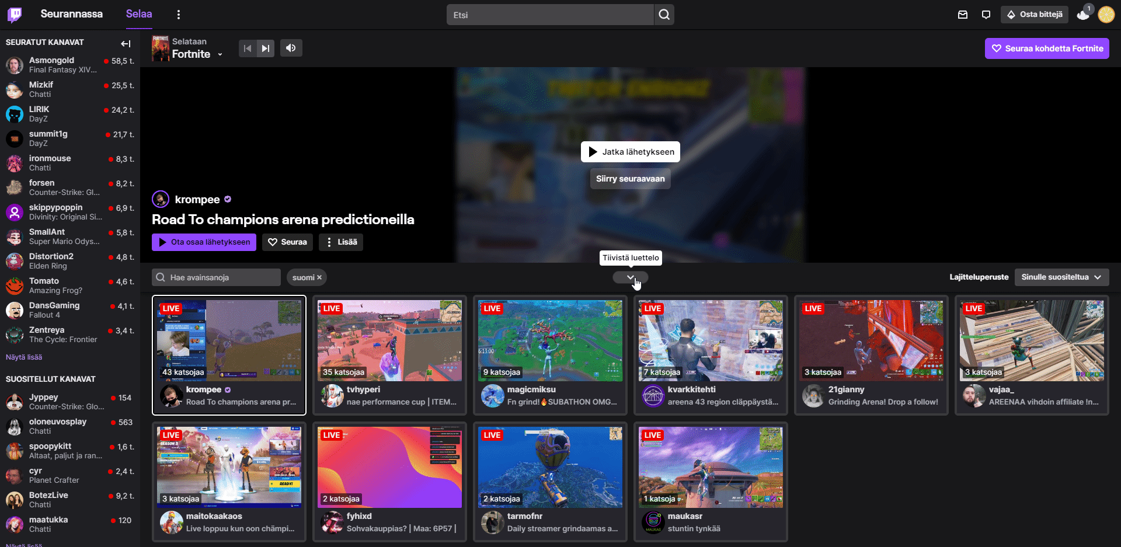
Task: Click Ota osaa lähetykseen button
Action: point(204,242)
